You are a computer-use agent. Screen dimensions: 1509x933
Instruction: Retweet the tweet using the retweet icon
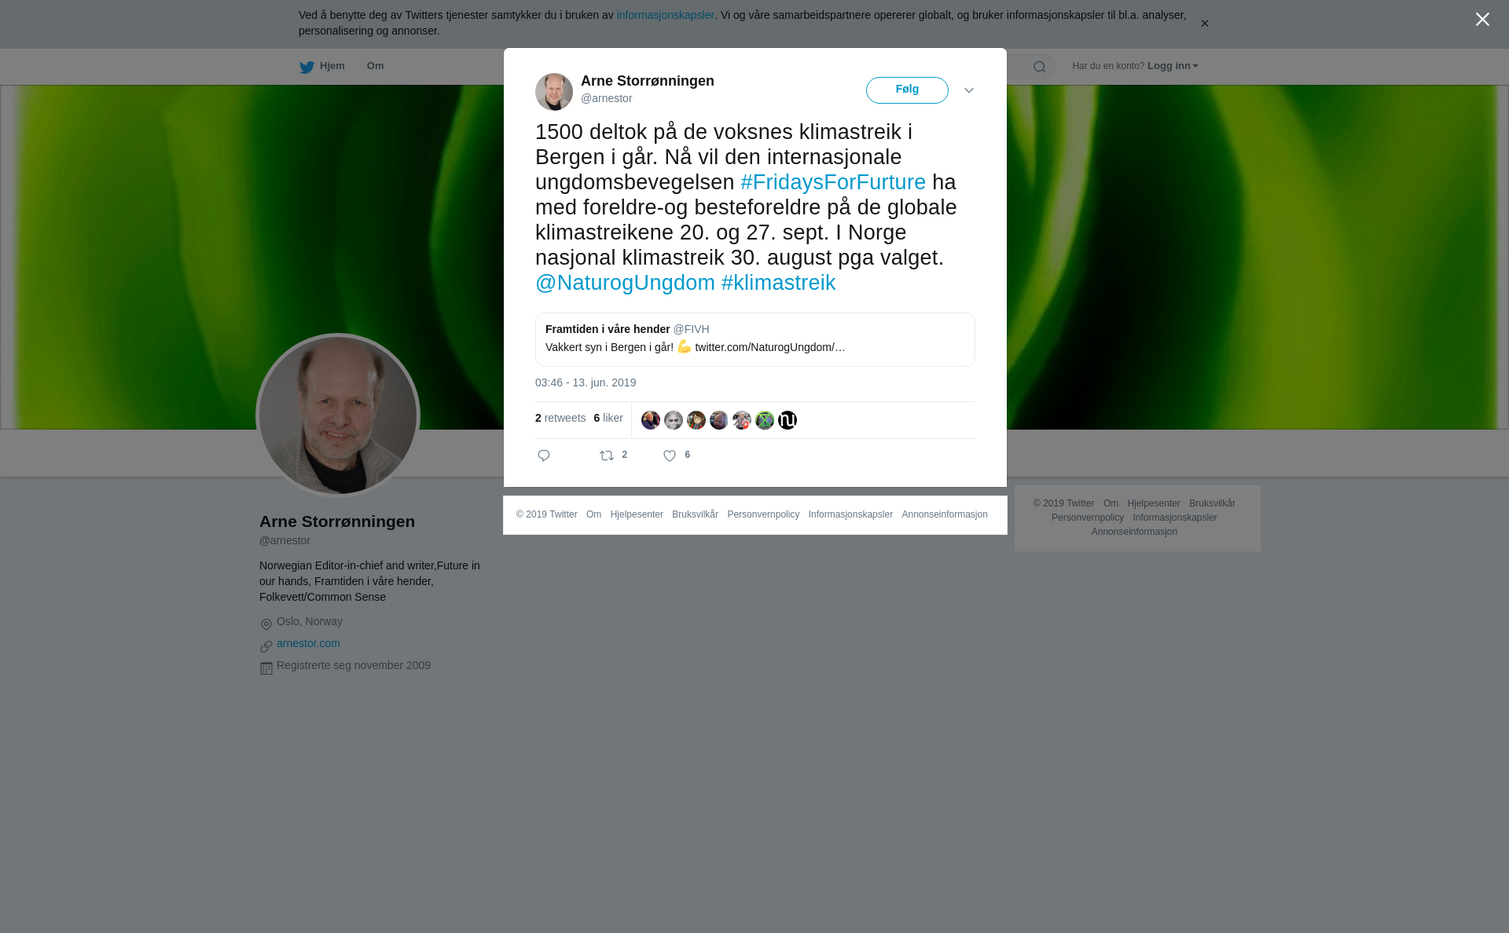click(607, 456)
